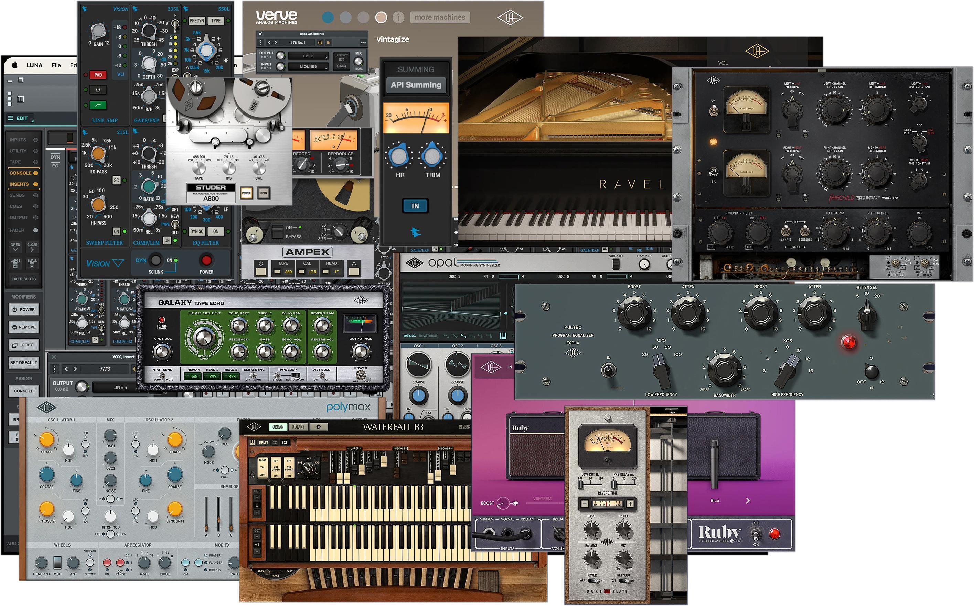
Task: Open the File menu in the menu bar
Action: point(56,65)
